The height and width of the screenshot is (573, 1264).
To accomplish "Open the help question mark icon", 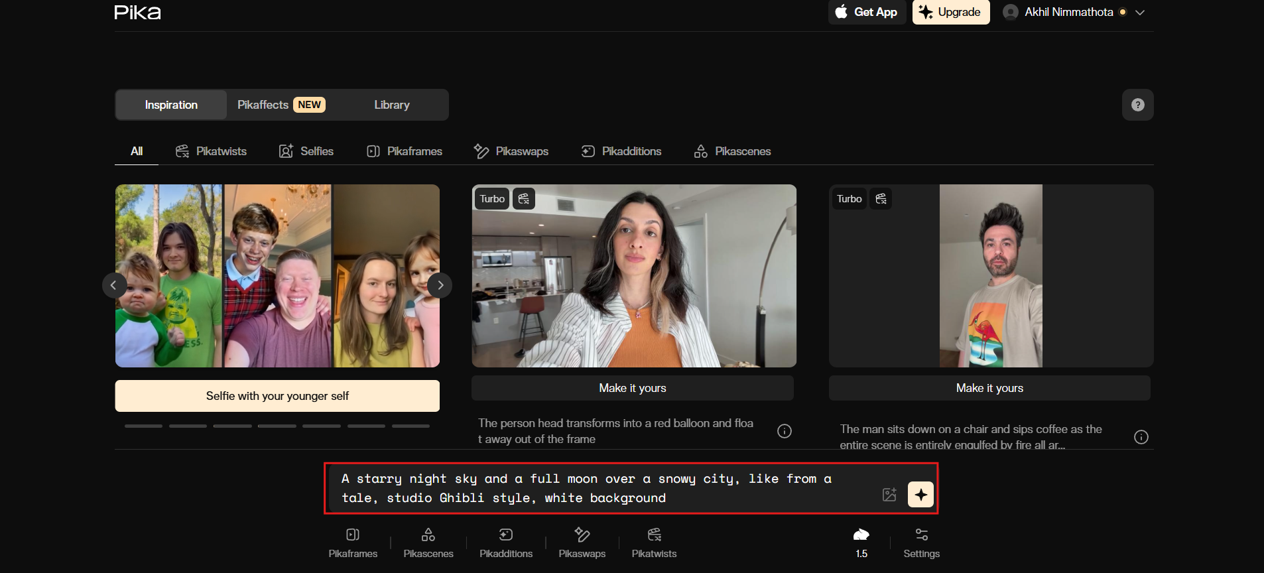I will pos(1138,105).
